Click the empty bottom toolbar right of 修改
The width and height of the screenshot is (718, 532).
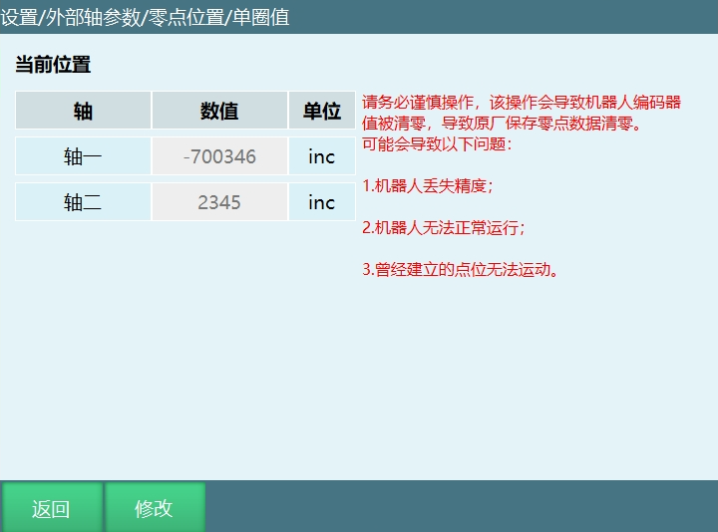(x=459, y=507)
